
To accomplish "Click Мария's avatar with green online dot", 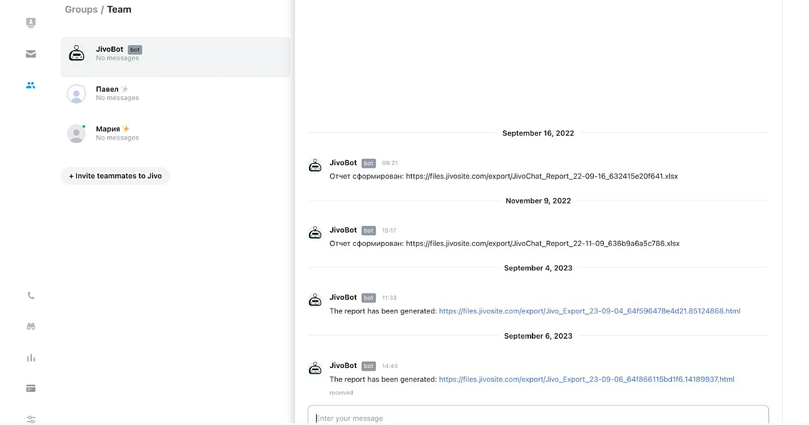I will [x=76, y=133].
